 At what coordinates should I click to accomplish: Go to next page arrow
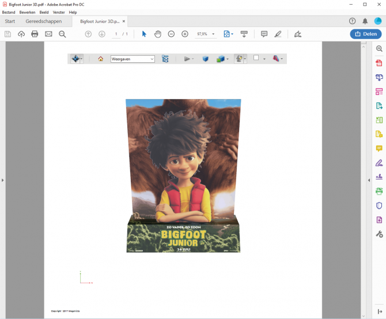102,34
